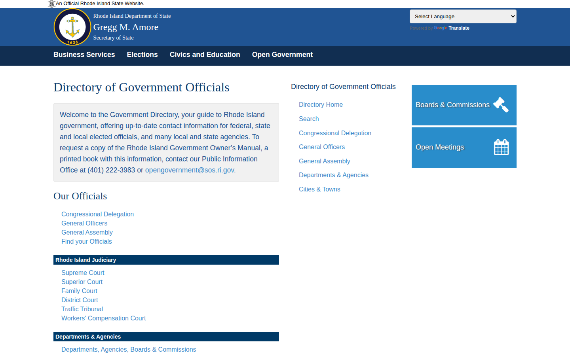Open the Select Language dropdown
Viewport: 570px width, 356px height.
[x=463, y=17]
